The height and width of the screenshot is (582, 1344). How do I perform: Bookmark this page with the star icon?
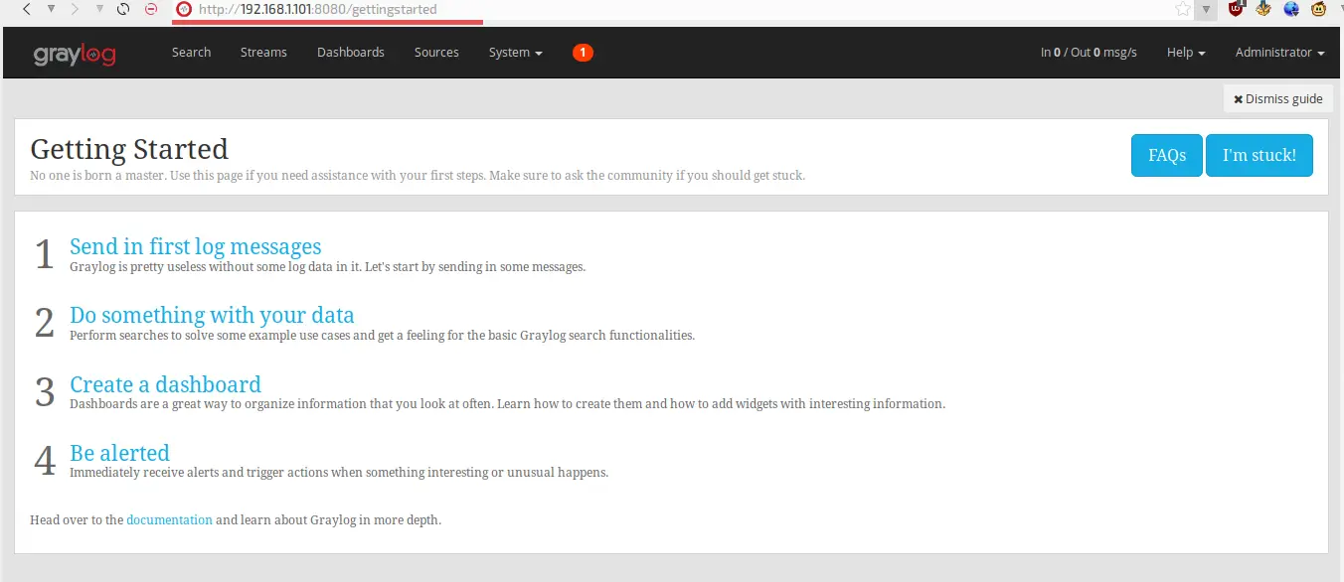[1182, 9]
